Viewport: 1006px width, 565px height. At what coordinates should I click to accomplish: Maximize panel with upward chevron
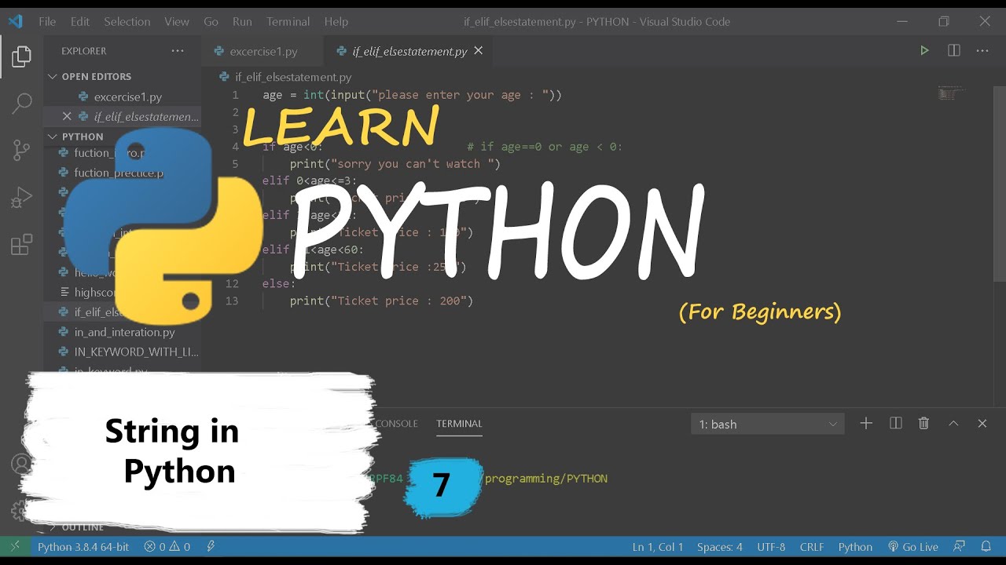tap(953, 423)
